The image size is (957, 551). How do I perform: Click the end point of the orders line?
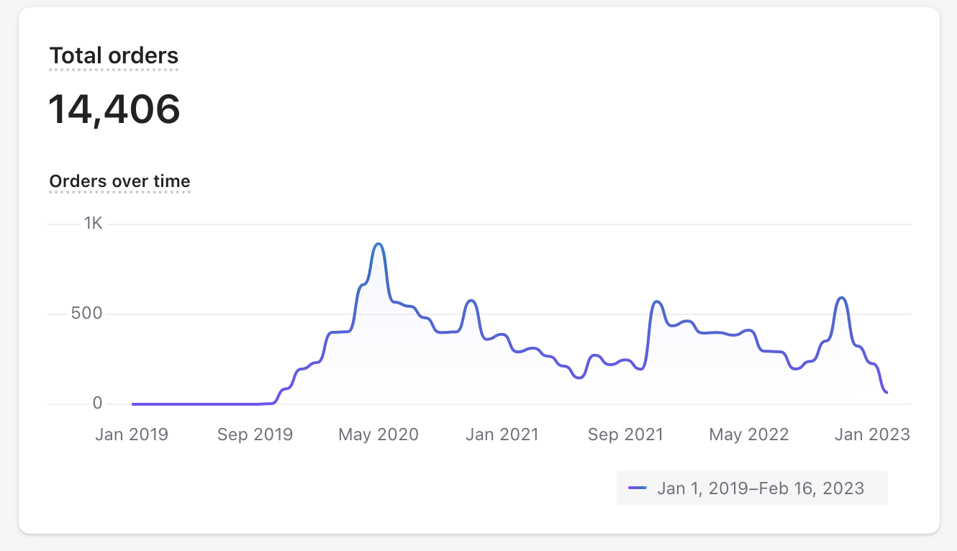pos(886,392)
